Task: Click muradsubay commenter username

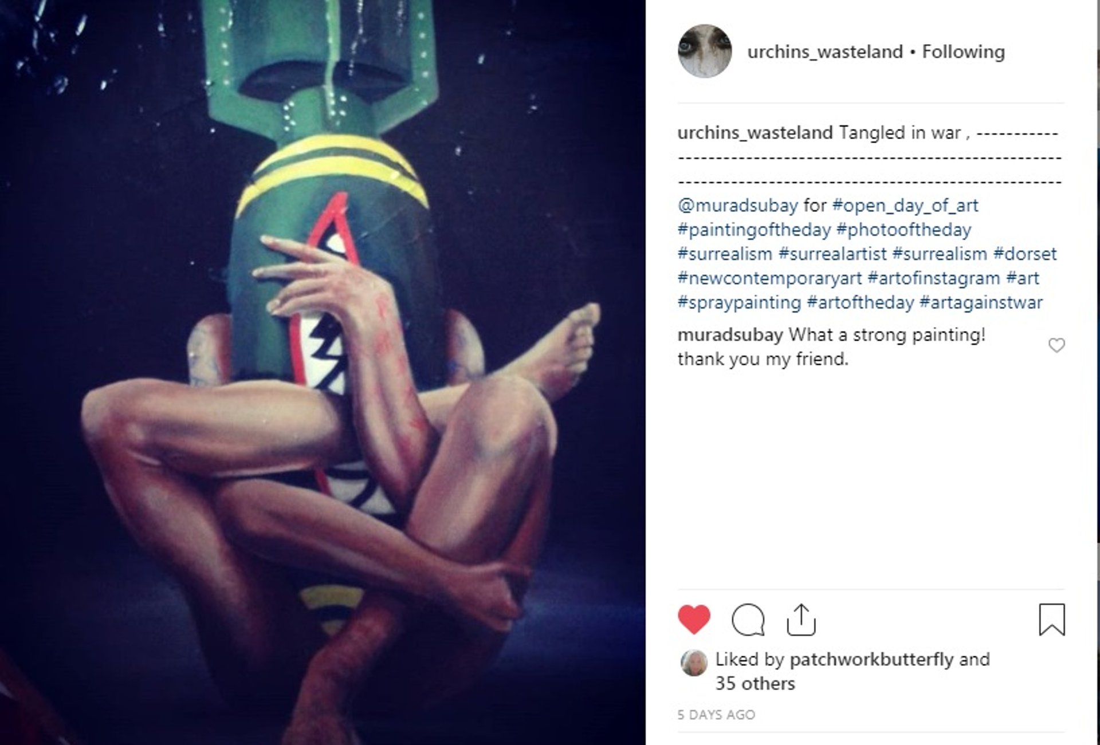Action: coord(730,335)
